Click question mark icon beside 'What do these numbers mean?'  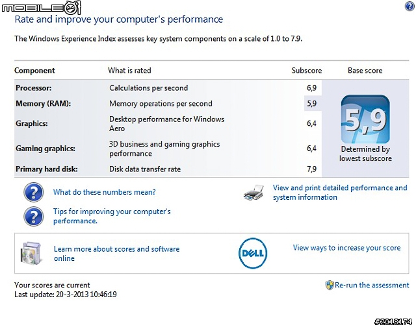tap(33, 192)
